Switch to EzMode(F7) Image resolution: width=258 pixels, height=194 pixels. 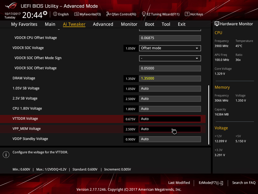click(211, 183)
